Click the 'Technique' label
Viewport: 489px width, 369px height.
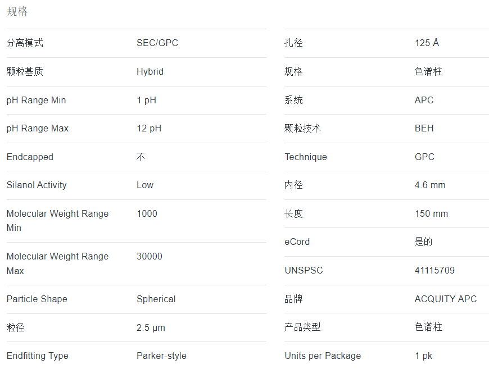click(x=306, y=157)
